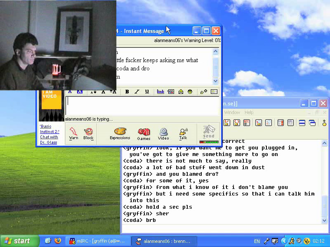This screenshot has width=330, height=247.
Task: Click the mIRC magnifier list toolbar icon
Action: click(269, 122)
